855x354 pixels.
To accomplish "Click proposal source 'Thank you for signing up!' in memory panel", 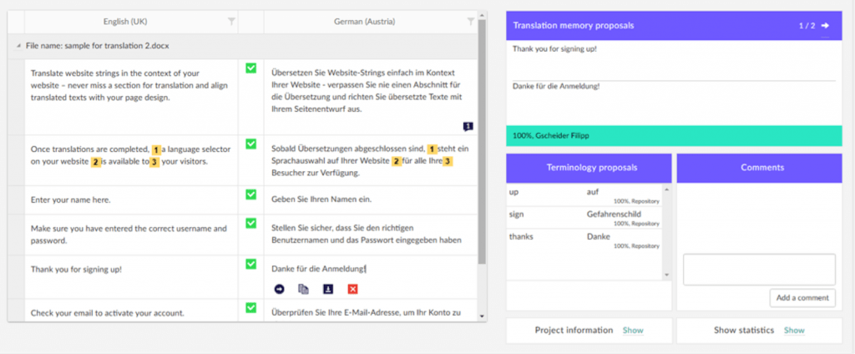I will [x=554, y=49].
